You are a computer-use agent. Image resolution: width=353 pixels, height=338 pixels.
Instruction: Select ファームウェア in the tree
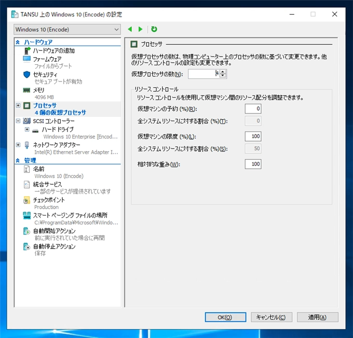pyautogui.click(x=47, y=59)
